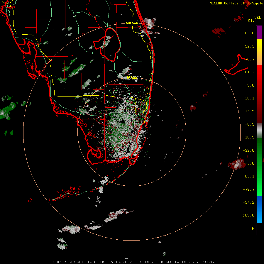This screenshot has width=264, height=264.
Task: Click the SUPER-RESOLUTION BASE VELOCITY caption
Action: [x=92, y=262]
